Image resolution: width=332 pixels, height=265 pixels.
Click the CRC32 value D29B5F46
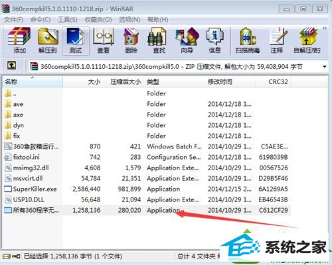tap(273, 178)
